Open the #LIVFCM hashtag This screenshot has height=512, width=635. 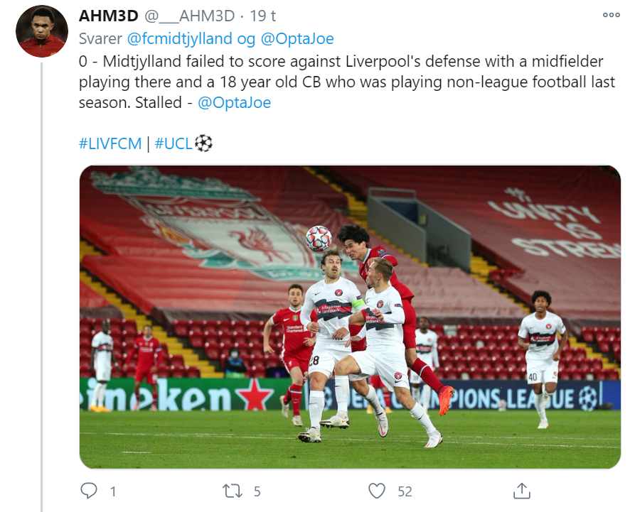pos(110,143)
